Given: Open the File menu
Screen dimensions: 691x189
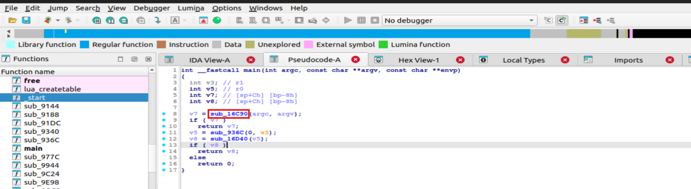Looking at the screenshot, I should pos(11,8).
